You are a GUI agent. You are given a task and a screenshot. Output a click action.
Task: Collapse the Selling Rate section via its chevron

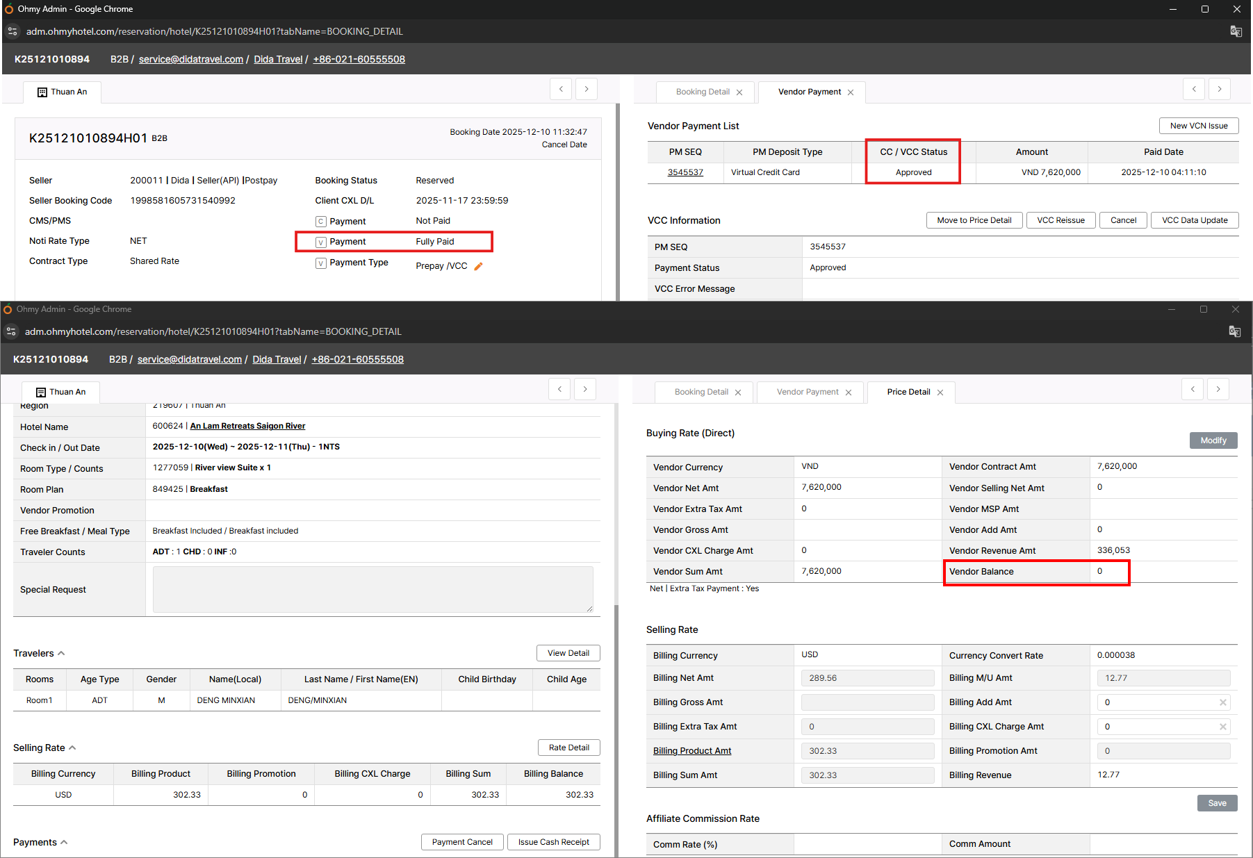click(72, 748)
